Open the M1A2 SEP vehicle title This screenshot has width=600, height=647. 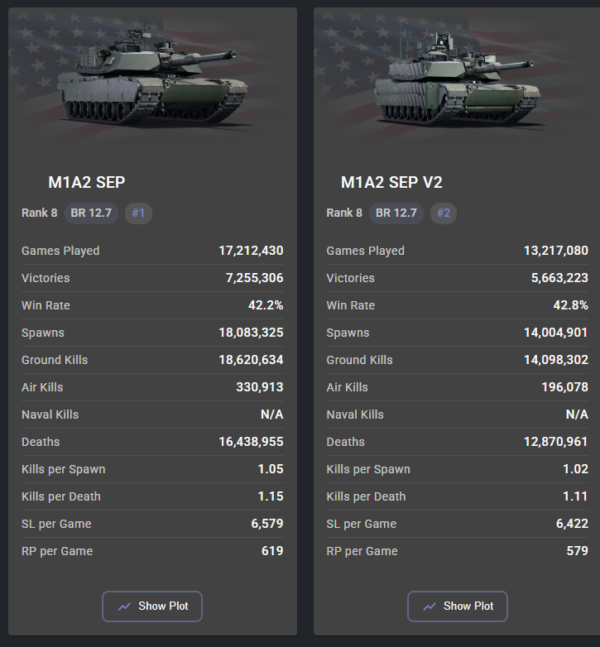[x=87, y=183]
